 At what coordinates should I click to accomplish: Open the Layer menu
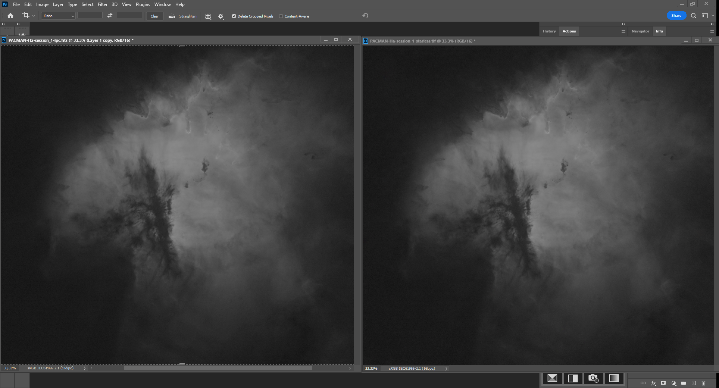click(58, 4)
